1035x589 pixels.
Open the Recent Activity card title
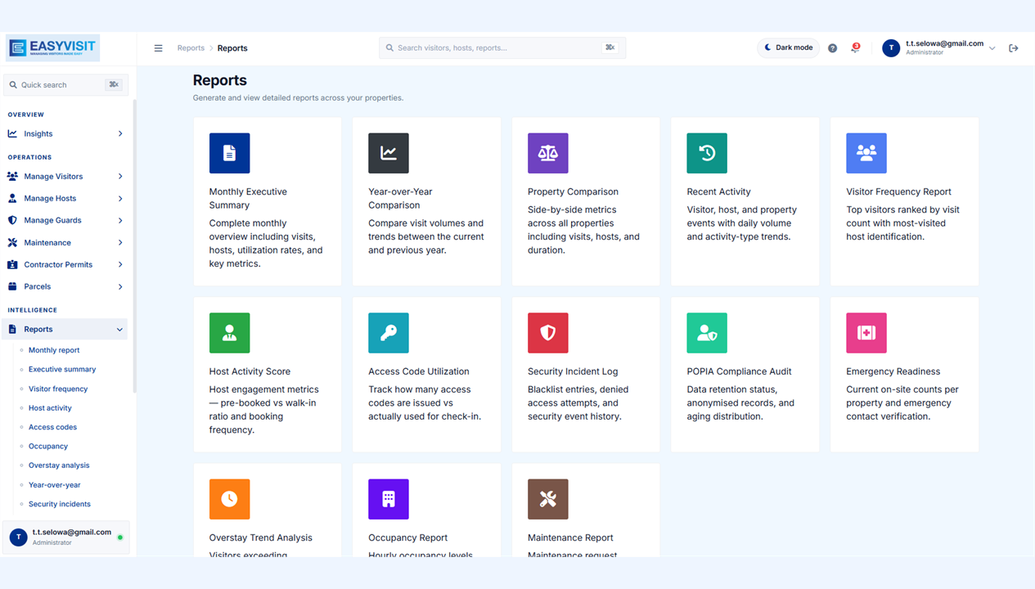718,191
